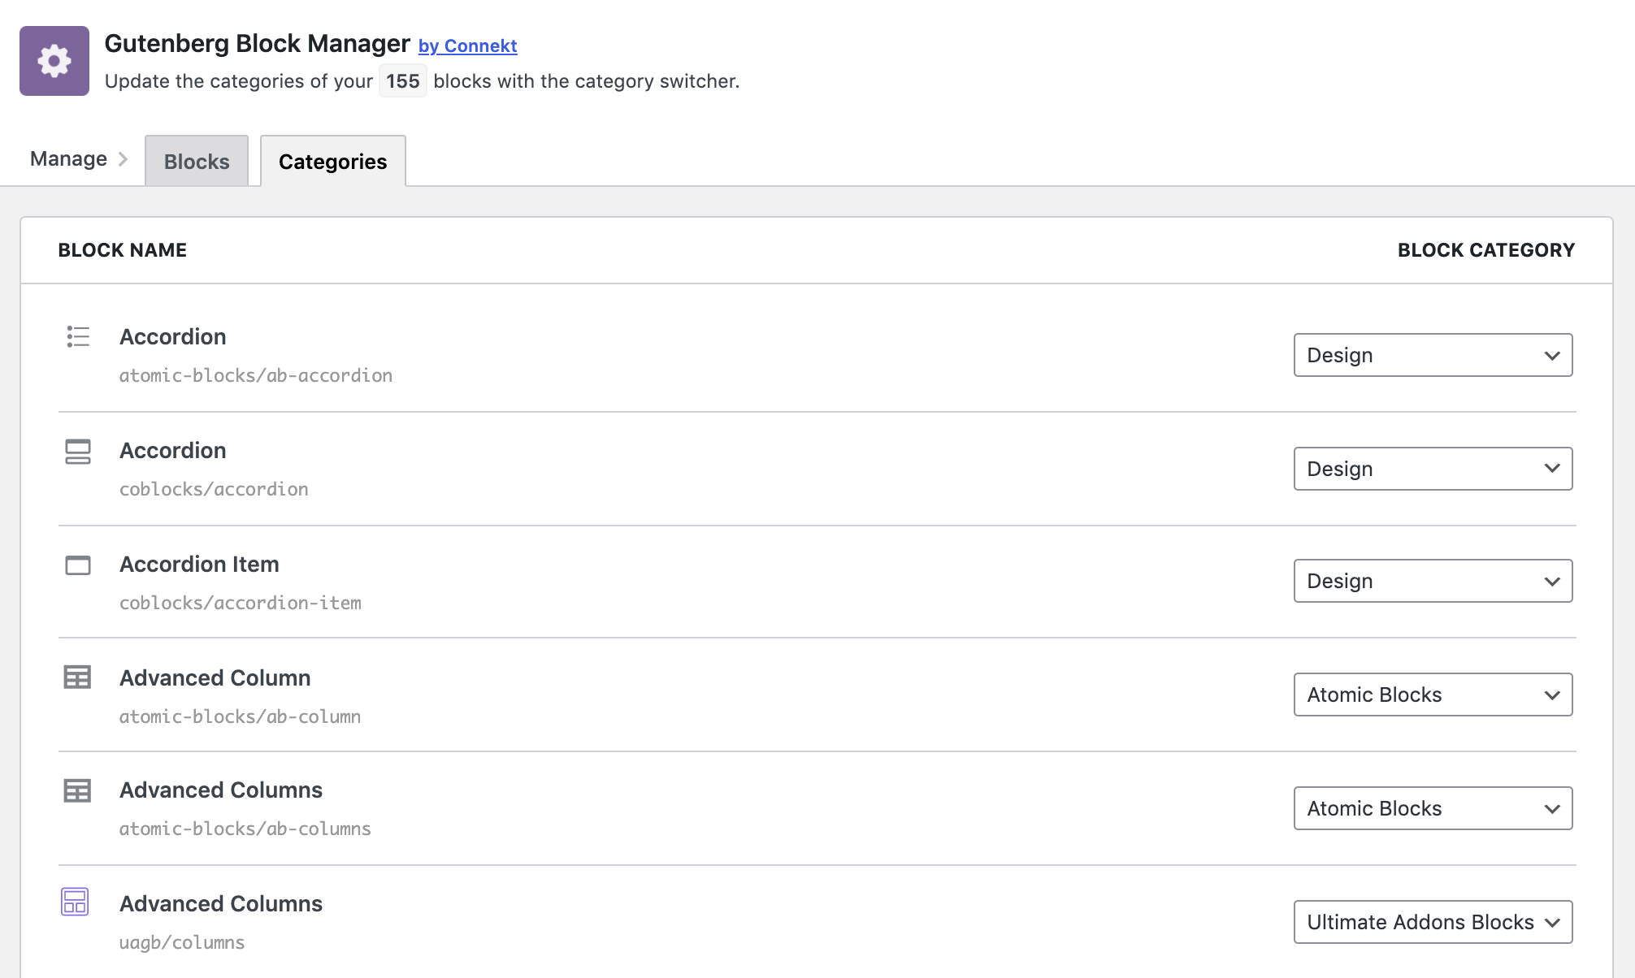Change Advanced Column's Atomic Blocks category
The height and width of the screenshot is (978, 1635).
click(1433, 695)
